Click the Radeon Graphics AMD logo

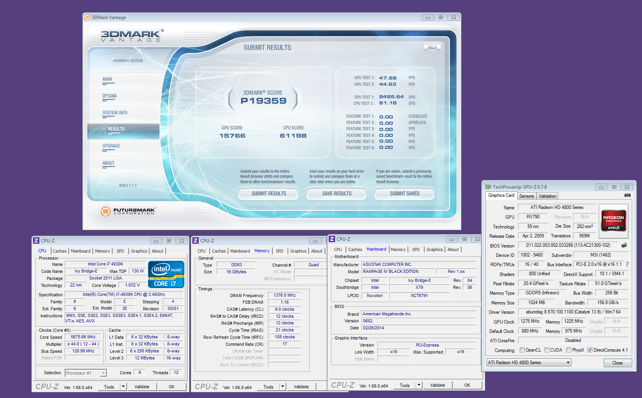pos(613,221)
